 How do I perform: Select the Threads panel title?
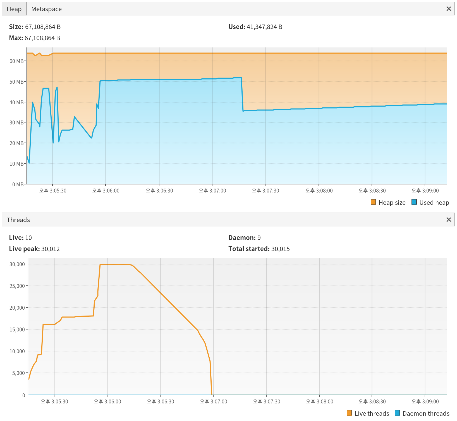click(x=18, y=220)
